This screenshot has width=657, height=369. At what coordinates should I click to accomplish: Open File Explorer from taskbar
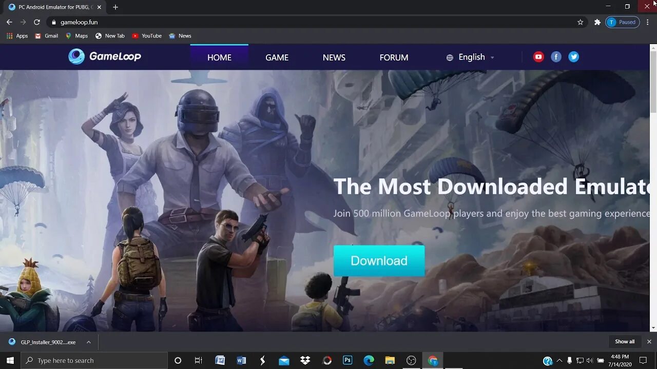pos(390,360)
